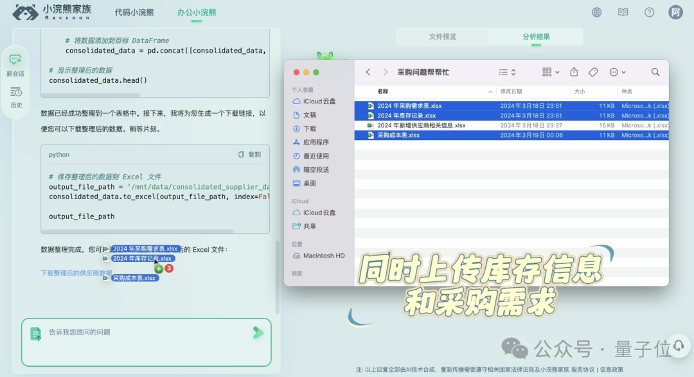The height and width of the screenshot is (377, 694).
Task: Click the 复制 copy button in code block
Action: (x=250, y=155)
